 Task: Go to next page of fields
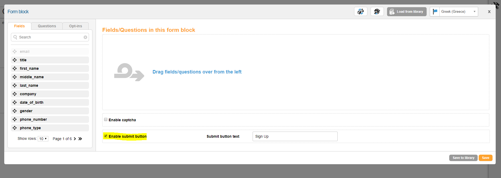pyautogui.click(x=75, y=139)
